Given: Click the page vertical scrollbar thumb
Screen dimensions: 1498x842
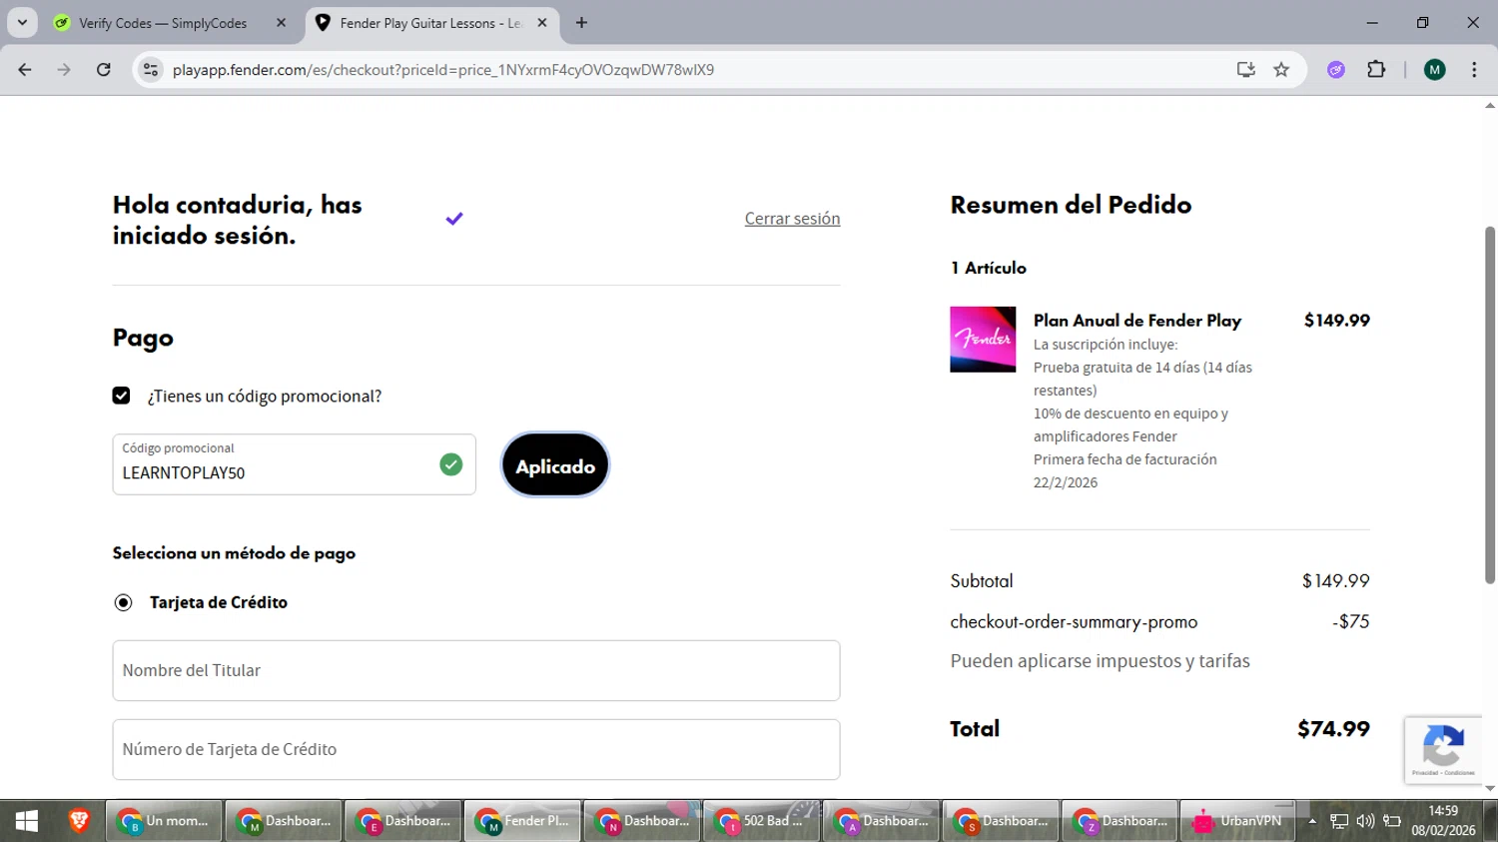Looking at the screenshot, I should tap(1490, 405).
